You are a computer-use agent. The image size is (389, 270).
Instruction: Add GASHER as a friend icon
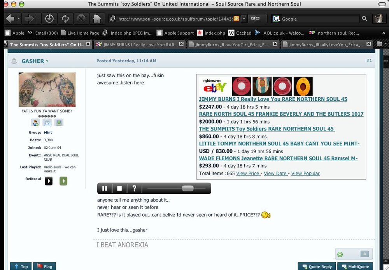[x=35, y=123]
